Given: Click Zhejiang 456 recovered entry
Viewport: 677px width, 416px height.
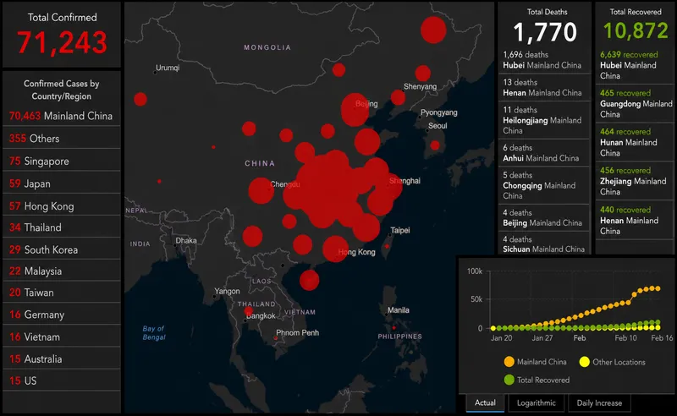Looking at the screenshot, I should click(635, 181).
